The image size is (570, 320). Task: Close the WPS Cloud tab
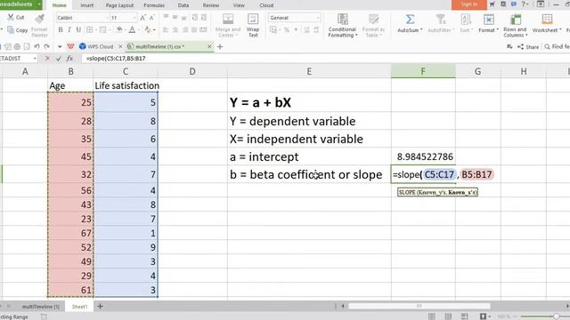tap(121, 46)
